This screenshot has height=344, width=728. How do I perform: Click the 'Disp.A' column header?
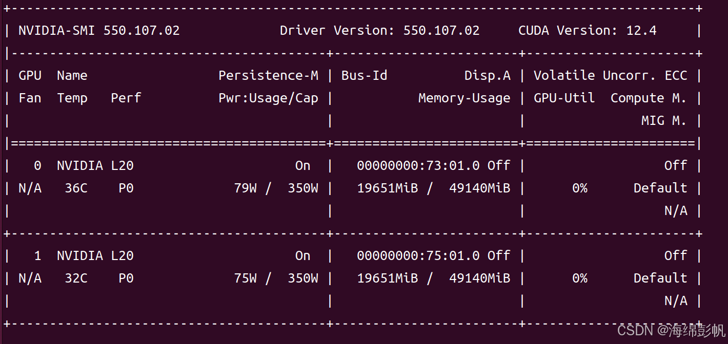(488, 76)
